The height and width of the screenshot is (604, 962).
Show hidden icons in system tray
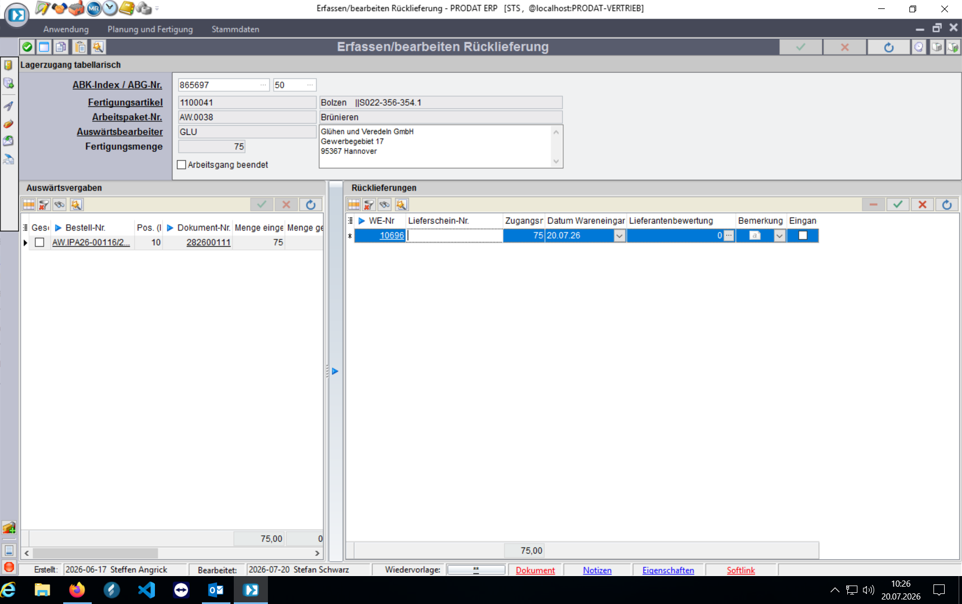pyautogui.click(x=834, y=590)
